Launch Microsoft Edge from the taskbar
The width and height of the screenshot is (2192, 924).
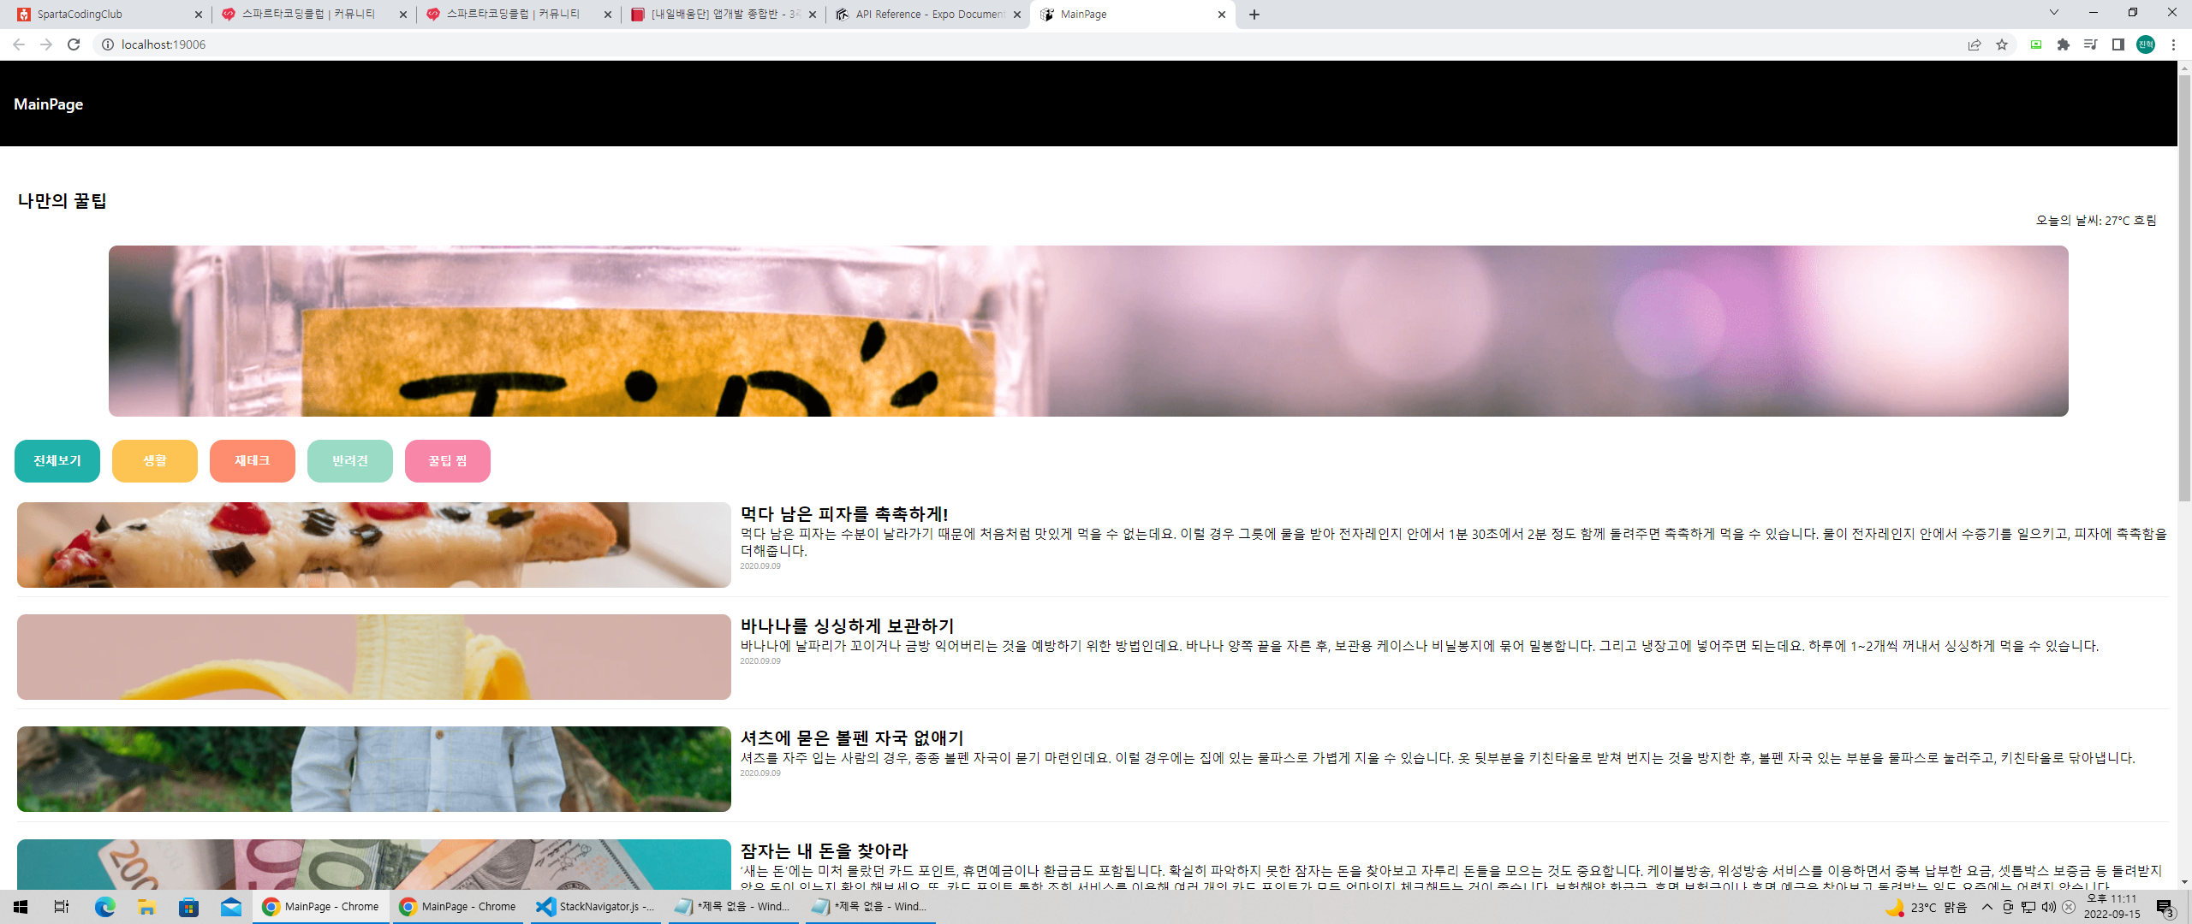pos(104,907)
